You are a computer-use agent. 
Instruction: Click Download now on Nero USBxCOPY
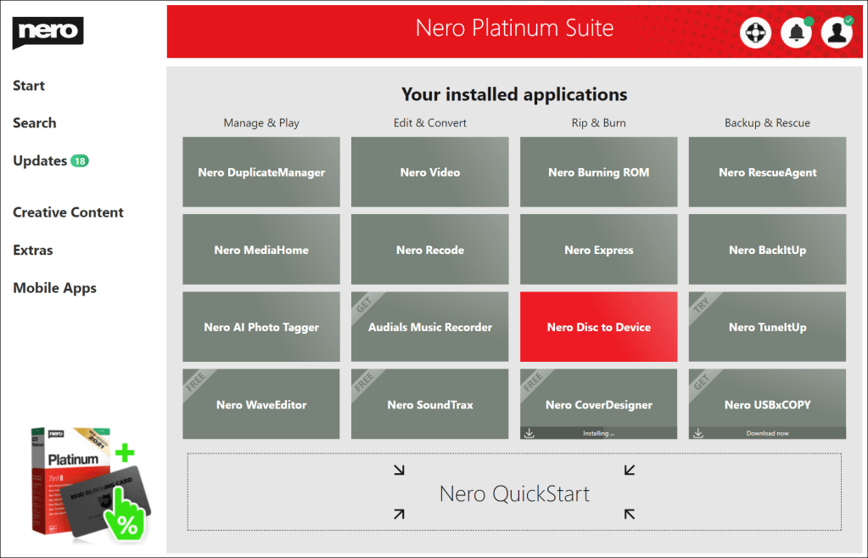point(767,433)
